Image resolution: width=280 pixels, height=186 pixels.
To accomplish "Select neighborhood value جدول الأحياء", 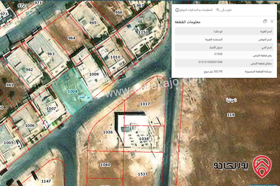I will click(216, 48).
